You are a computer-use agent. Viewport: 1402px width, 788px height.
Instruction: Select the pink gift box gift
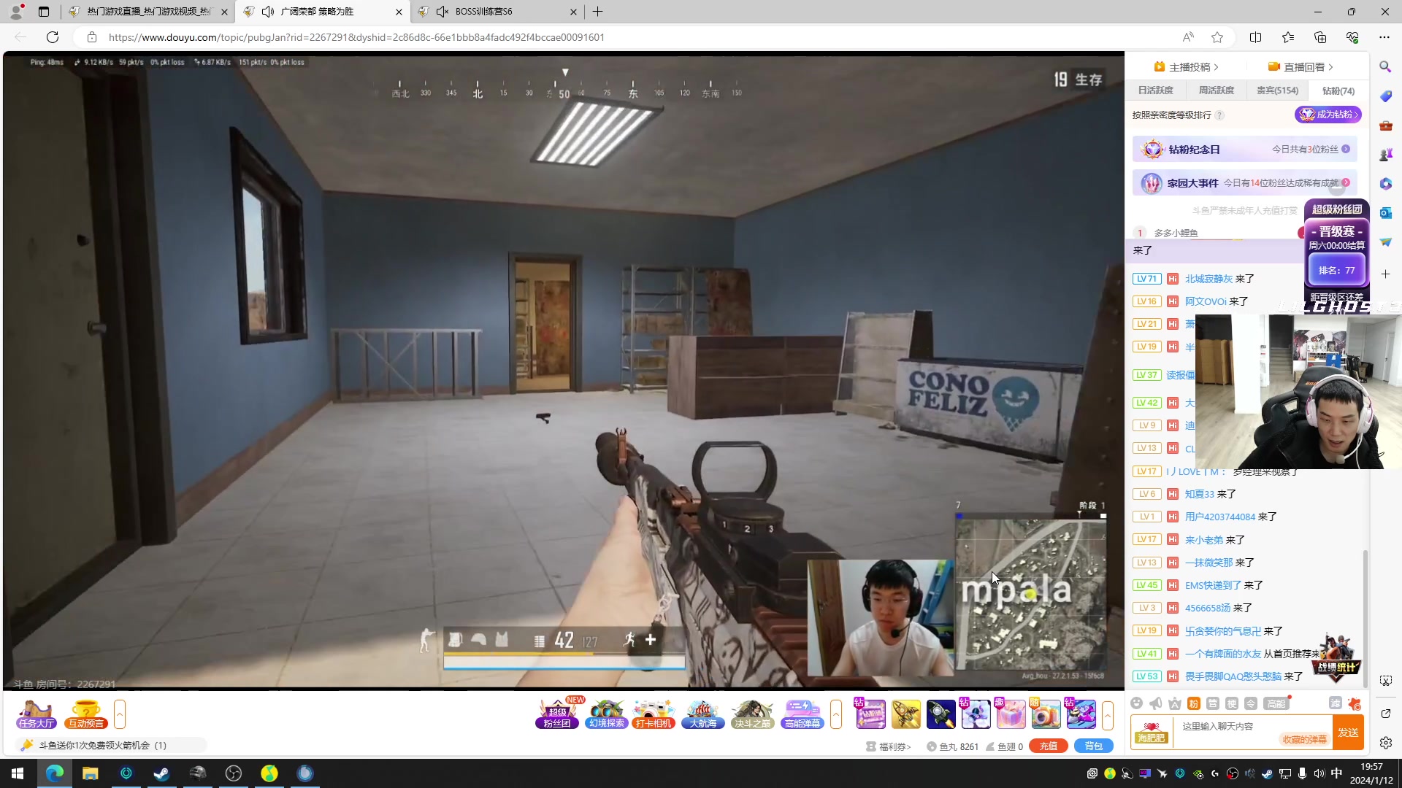pyautogui.click(x=1011, y=714)
